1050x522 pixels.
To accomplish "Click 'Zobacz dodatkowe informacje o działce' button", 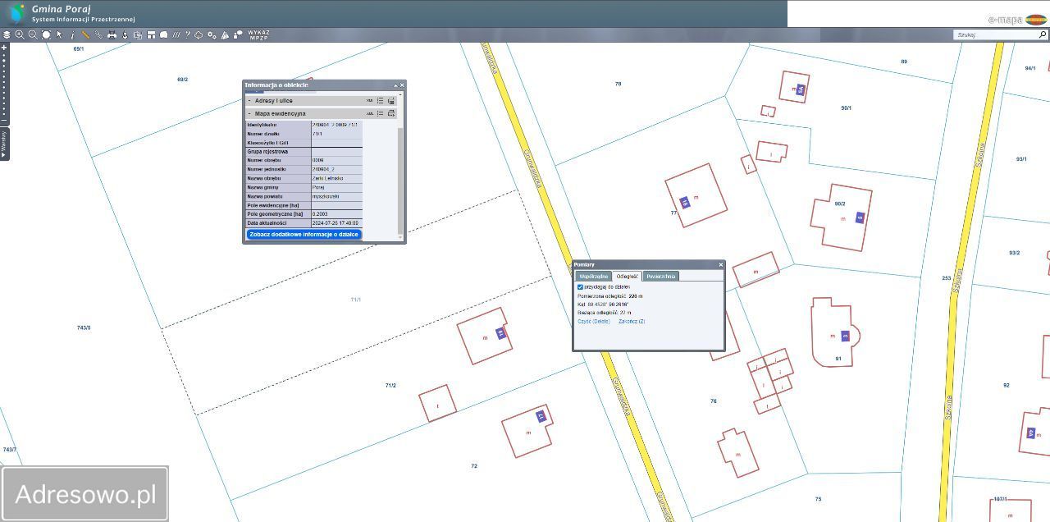I will pos(304,235).
